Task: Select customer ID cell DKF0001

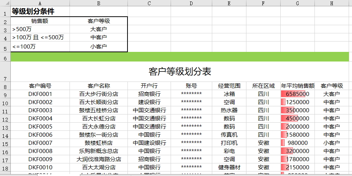Action: 40,94
